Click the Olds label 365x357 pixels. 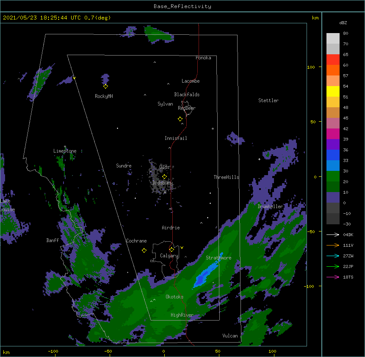[x=164, y=167]
